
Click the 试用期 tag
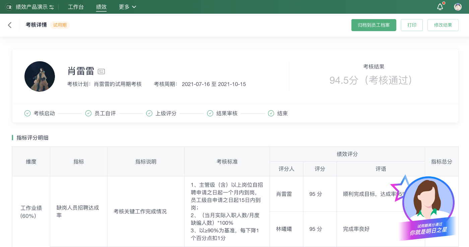[x=60, y=25]
